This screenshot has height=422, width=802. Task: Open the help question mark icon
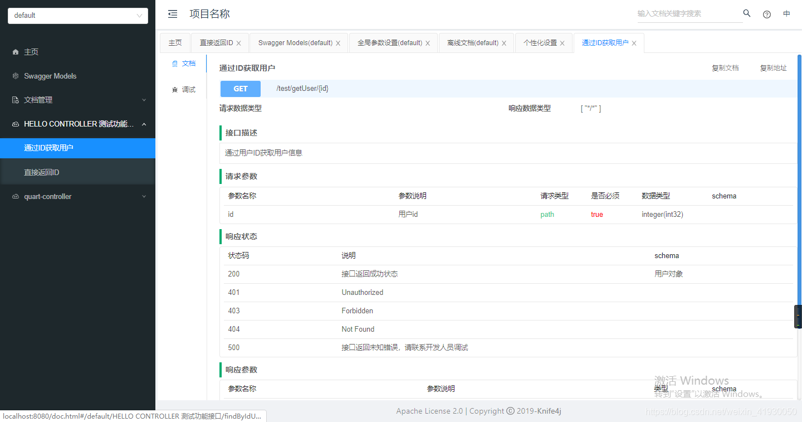pos(767,14)
